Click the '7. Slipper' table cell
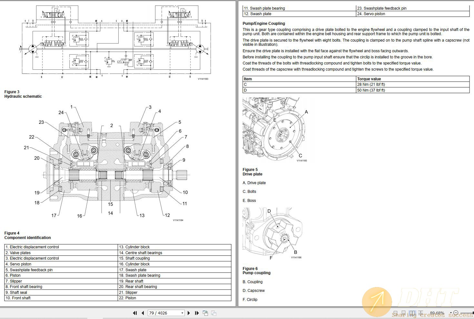The image size is (474, 319). [61, 281]
